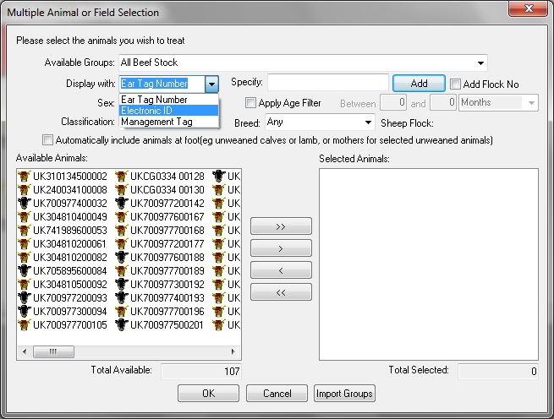This screenshot has height=419, width=554.
Task: Check automatically include animals at foot
Action: [48, 139]
